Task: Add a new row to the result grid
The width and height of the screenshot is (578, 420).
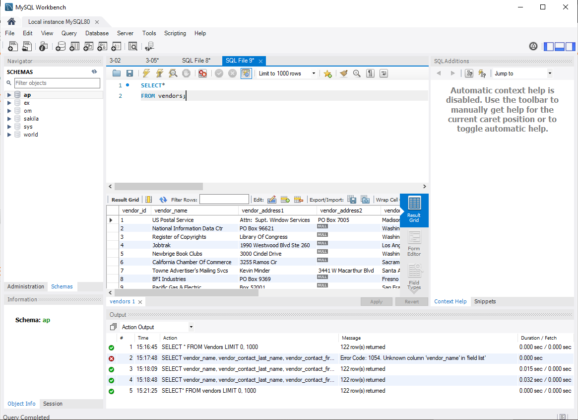Action: click(285, 199)
